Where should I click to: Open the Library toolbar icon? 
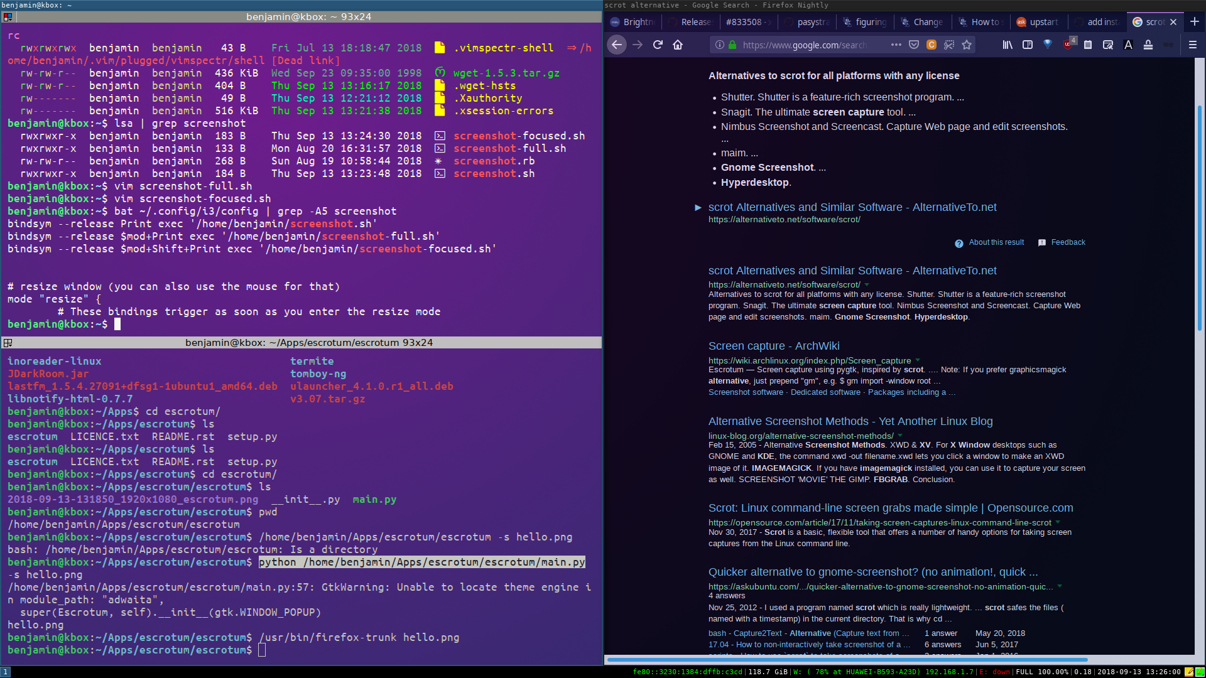pyautogui.click(x=1008, y=45)
